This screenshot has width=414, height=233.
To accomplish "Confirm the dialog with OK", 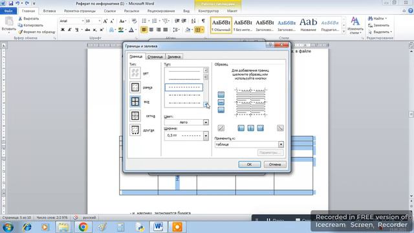I will point(250,164).
